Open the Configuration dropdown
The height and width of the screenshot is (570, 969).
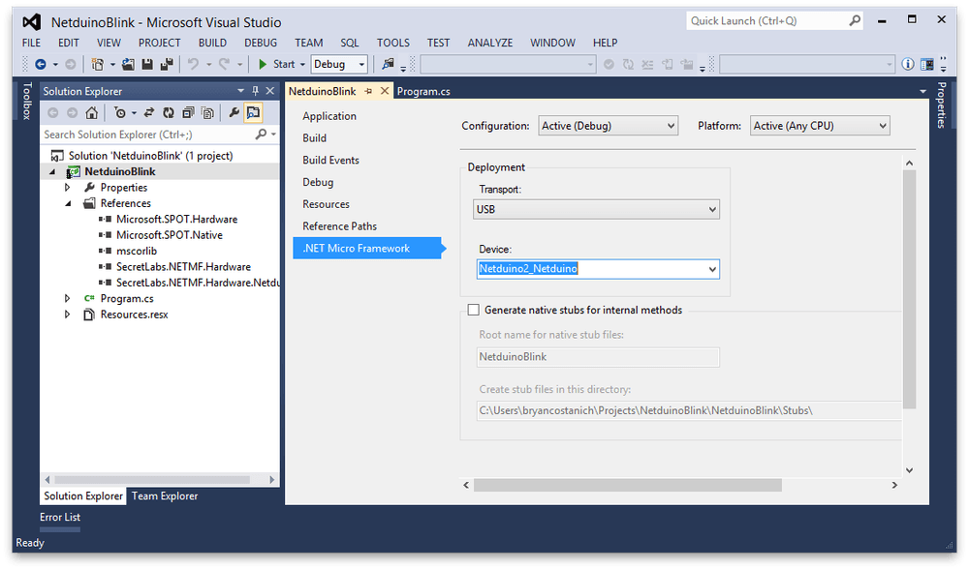pos(608,126)
